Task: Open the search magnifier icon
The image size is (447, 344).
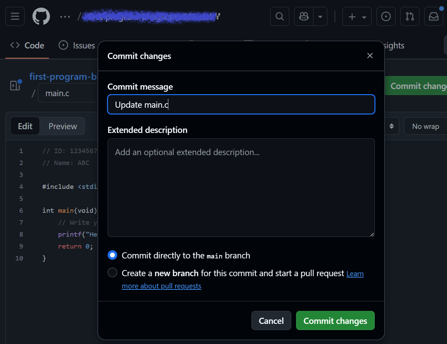Action: (280, 16)
